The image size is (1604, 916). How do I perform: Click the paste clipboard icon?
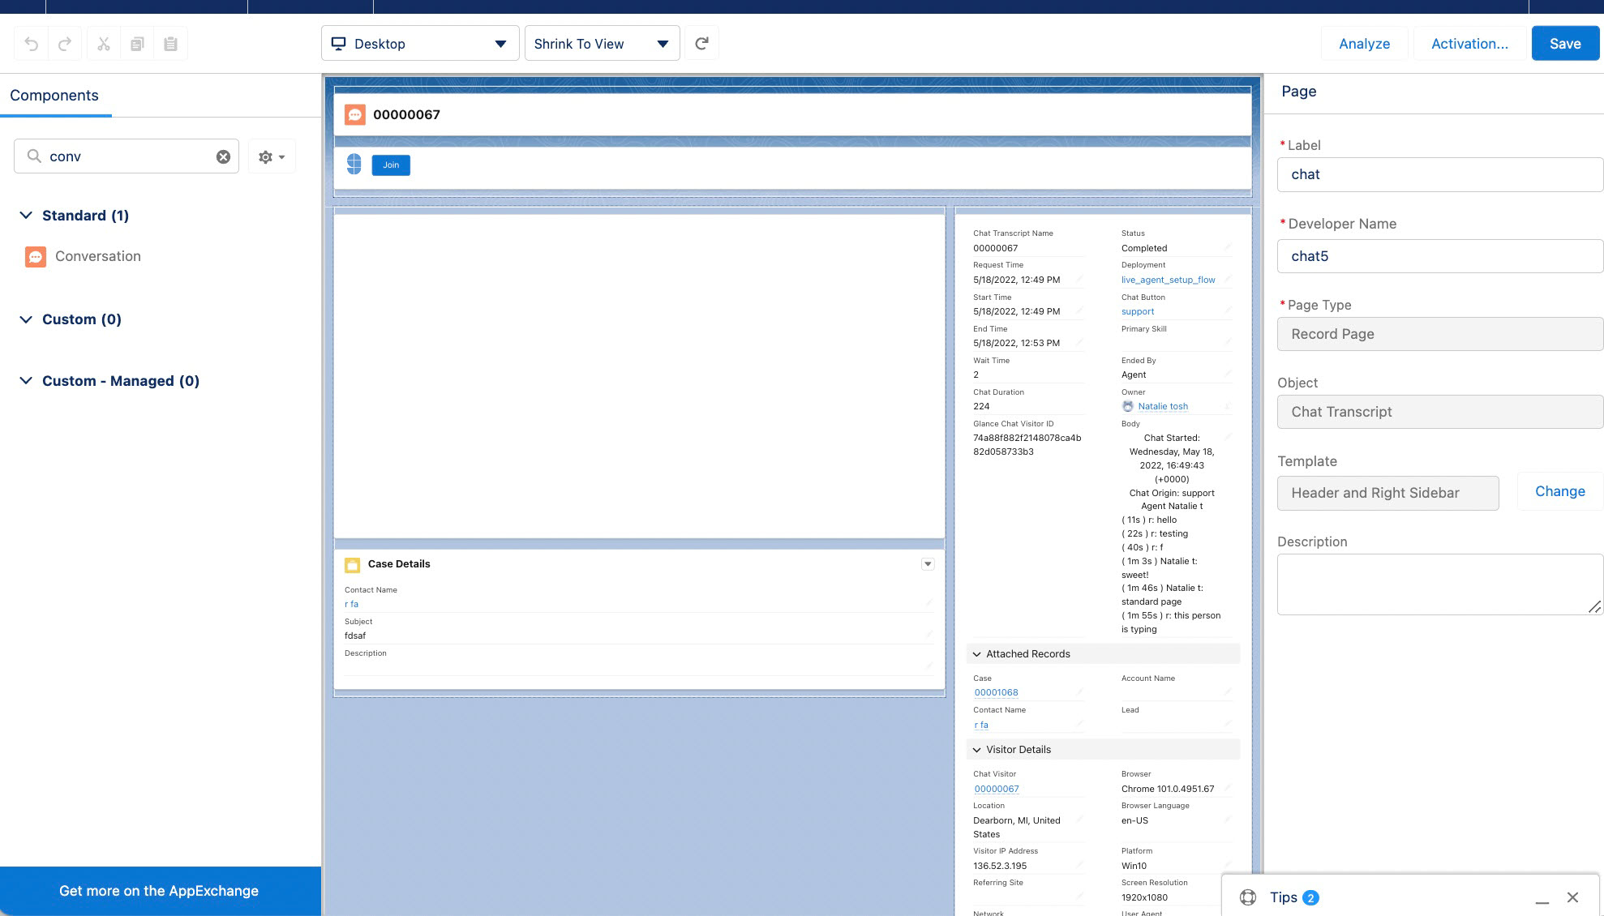click(170, 44)
